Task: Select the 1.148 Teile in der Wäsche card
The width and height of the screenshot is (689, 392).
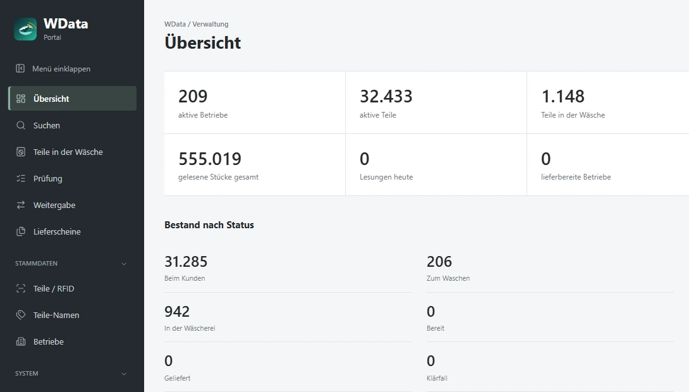Action: (608, 102)
